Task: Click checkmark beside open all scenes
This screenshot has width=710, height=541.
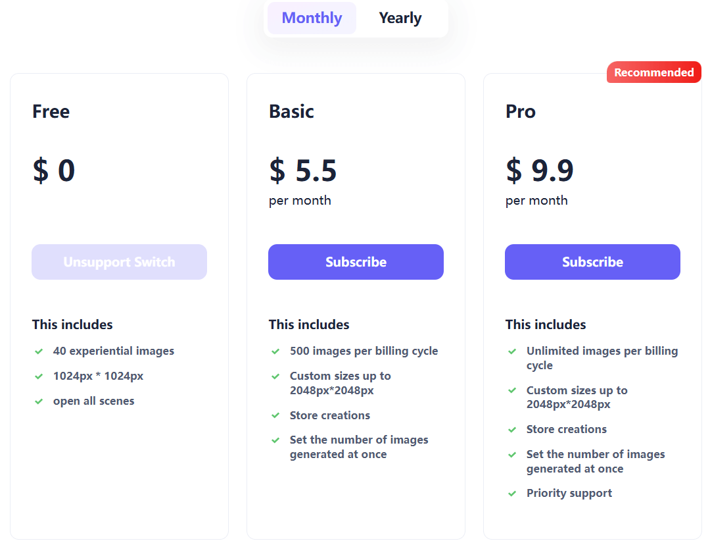Action: [39, 401]
